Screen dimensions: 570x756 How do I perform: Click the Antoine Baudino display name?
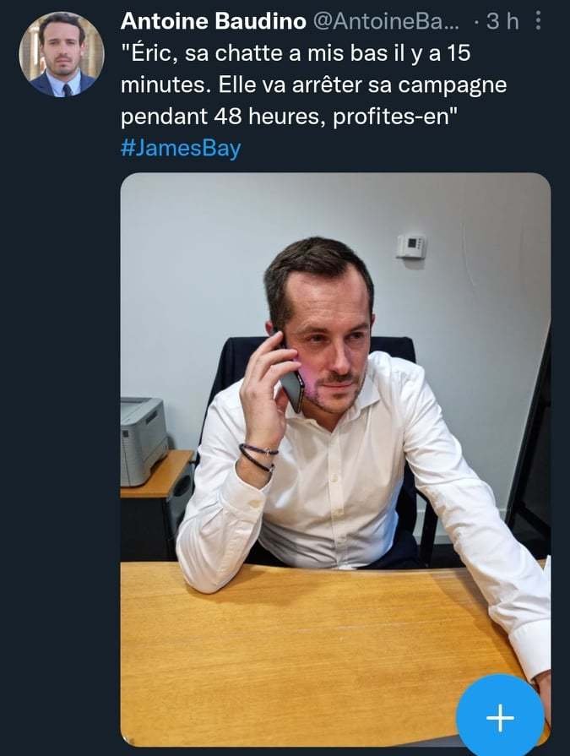(214, 21)
